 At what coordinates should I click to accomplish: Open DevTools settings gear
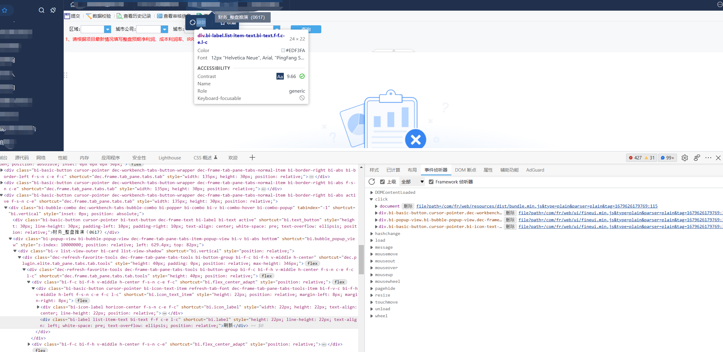(685, 158)
